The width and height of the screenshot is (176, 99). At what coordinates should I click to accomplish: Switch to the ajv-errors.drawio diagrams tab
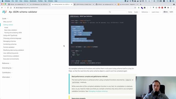[127, 4]
